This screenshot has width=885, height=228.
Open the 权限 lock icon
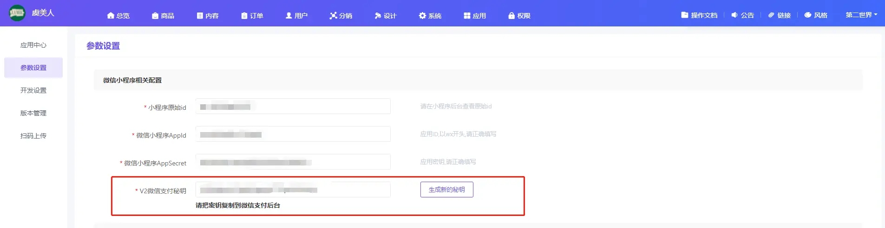point(511,16)
